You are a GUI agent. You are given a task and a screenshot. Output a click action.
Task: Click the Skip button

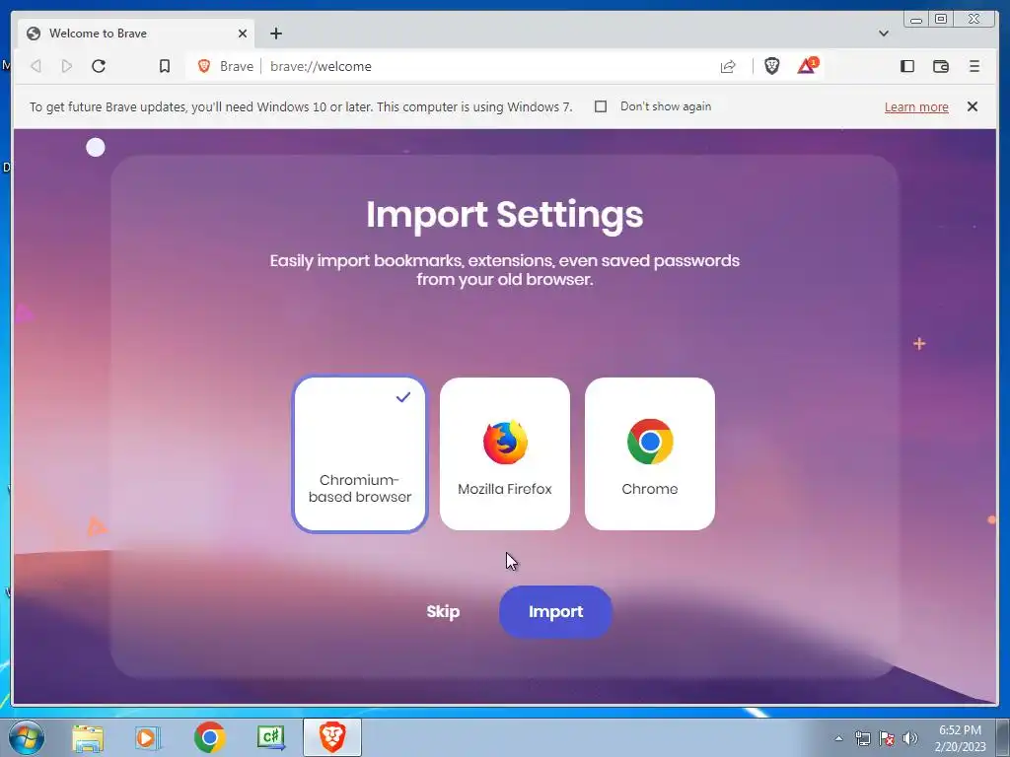point(443,611)
